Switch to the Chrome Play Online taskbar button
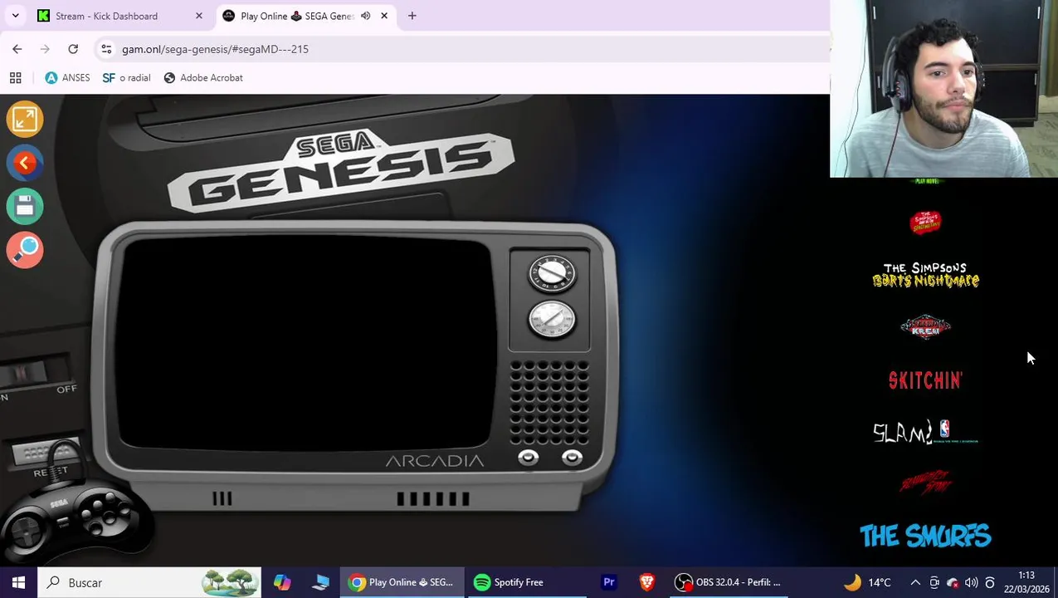This screenshot has width=1058, height=598. (401, 582)
